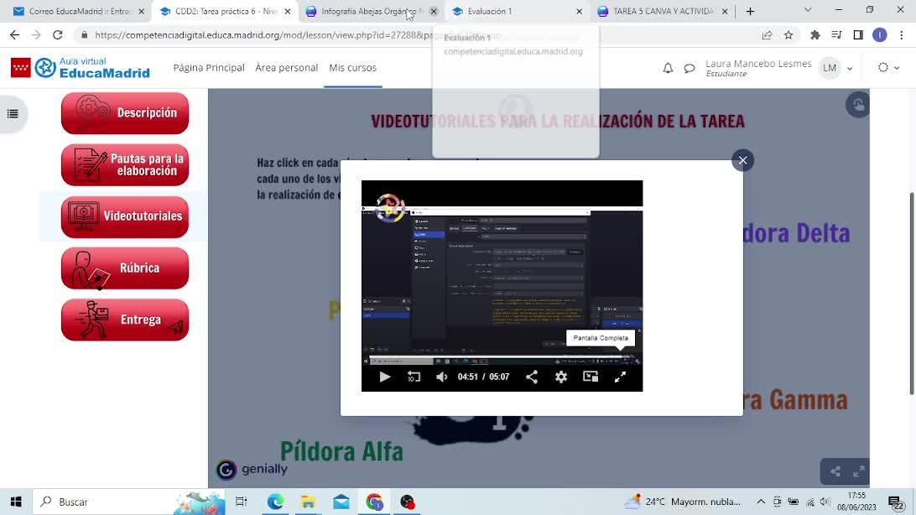916x515 pixels.
Task: Open the notifications bell
Action: click(x=668, y=68)
